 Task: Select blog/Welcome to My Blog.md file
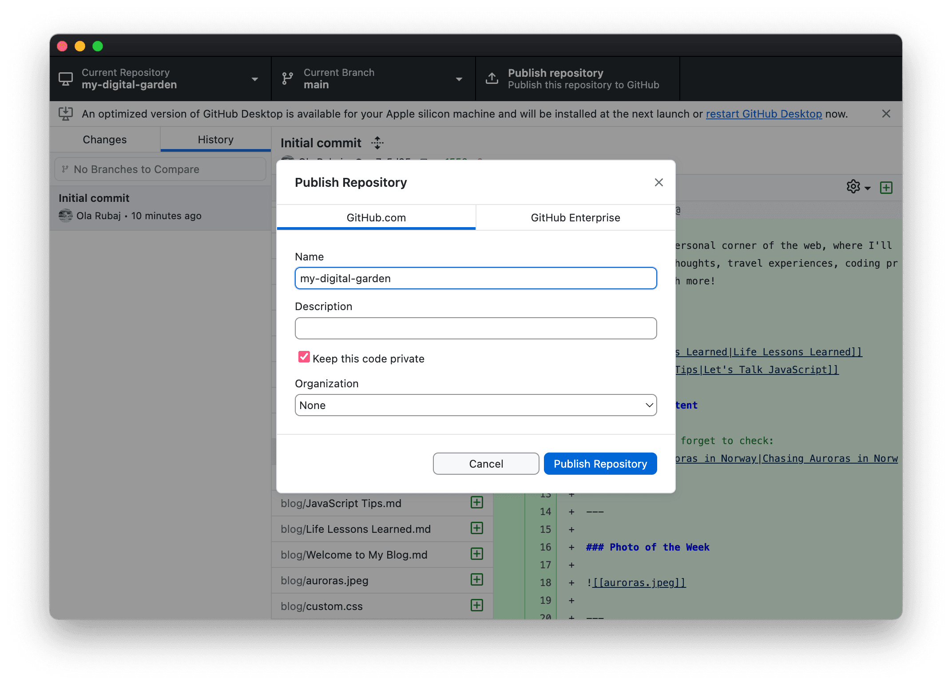click(x=382, y=555)
